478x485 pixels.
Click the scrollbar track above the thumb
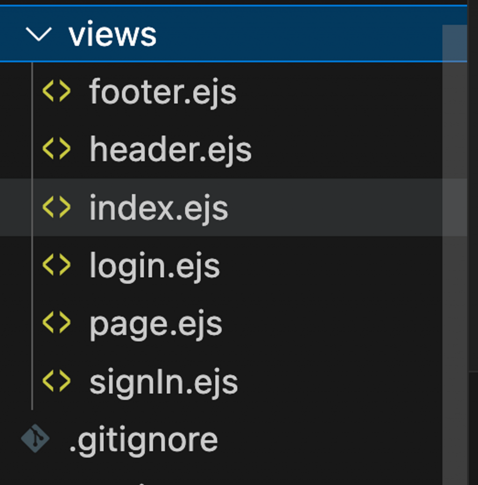pos(455,15)
